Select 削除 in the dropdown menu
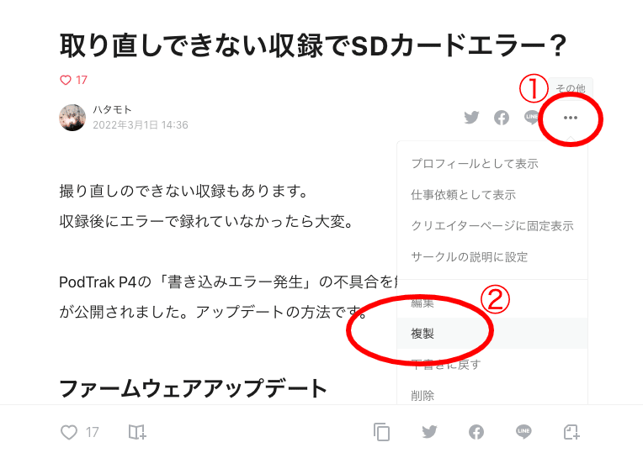Image resolution: width=643 pixels, height=453 pixels. pyautogui.click(x=492, y=395)
